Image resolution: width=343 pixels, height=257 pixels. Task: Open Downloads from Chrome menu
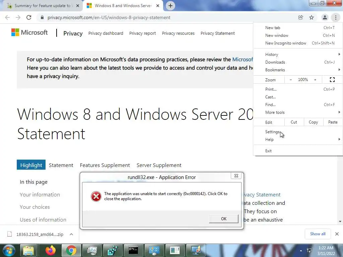point(298,62)
